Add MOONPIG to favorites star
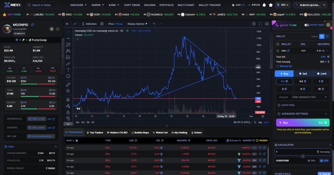Image resolution: width=334 pixels, height=175 pixels. [58, 29]
